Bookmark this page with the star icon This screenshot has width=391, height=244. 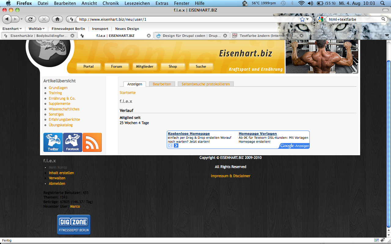pos(302,19)
